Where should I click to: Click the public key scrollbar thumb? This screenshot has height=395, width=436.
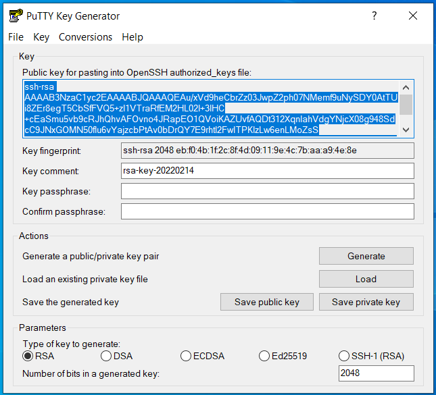pyautogui.click(x=406, y=105)
